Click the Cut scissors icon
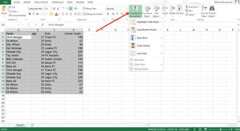 [10, 7]
